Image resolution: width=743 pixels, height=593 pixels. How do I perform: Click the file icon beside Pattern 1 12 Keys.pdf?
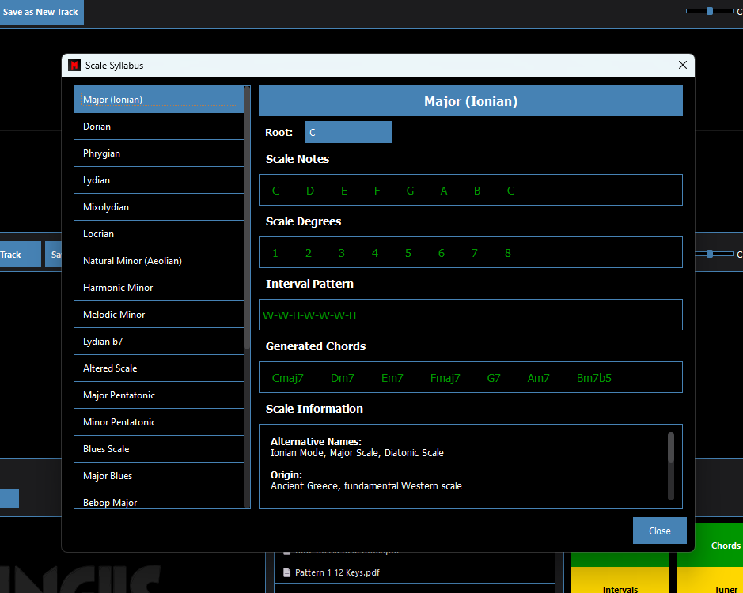coord(286,572)
